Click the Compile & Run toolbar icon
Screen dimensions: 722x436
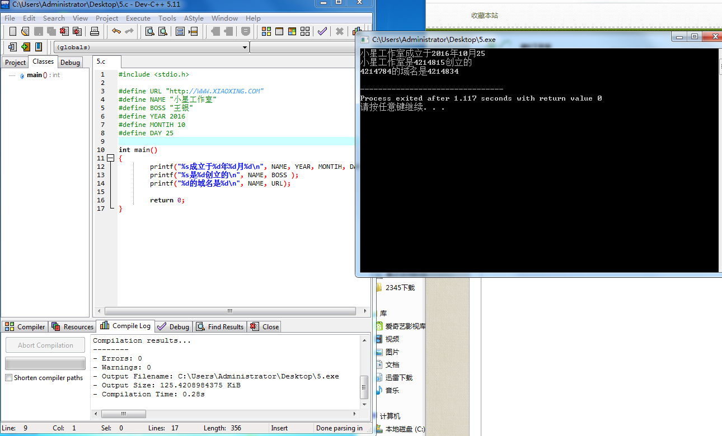point(292,31)
